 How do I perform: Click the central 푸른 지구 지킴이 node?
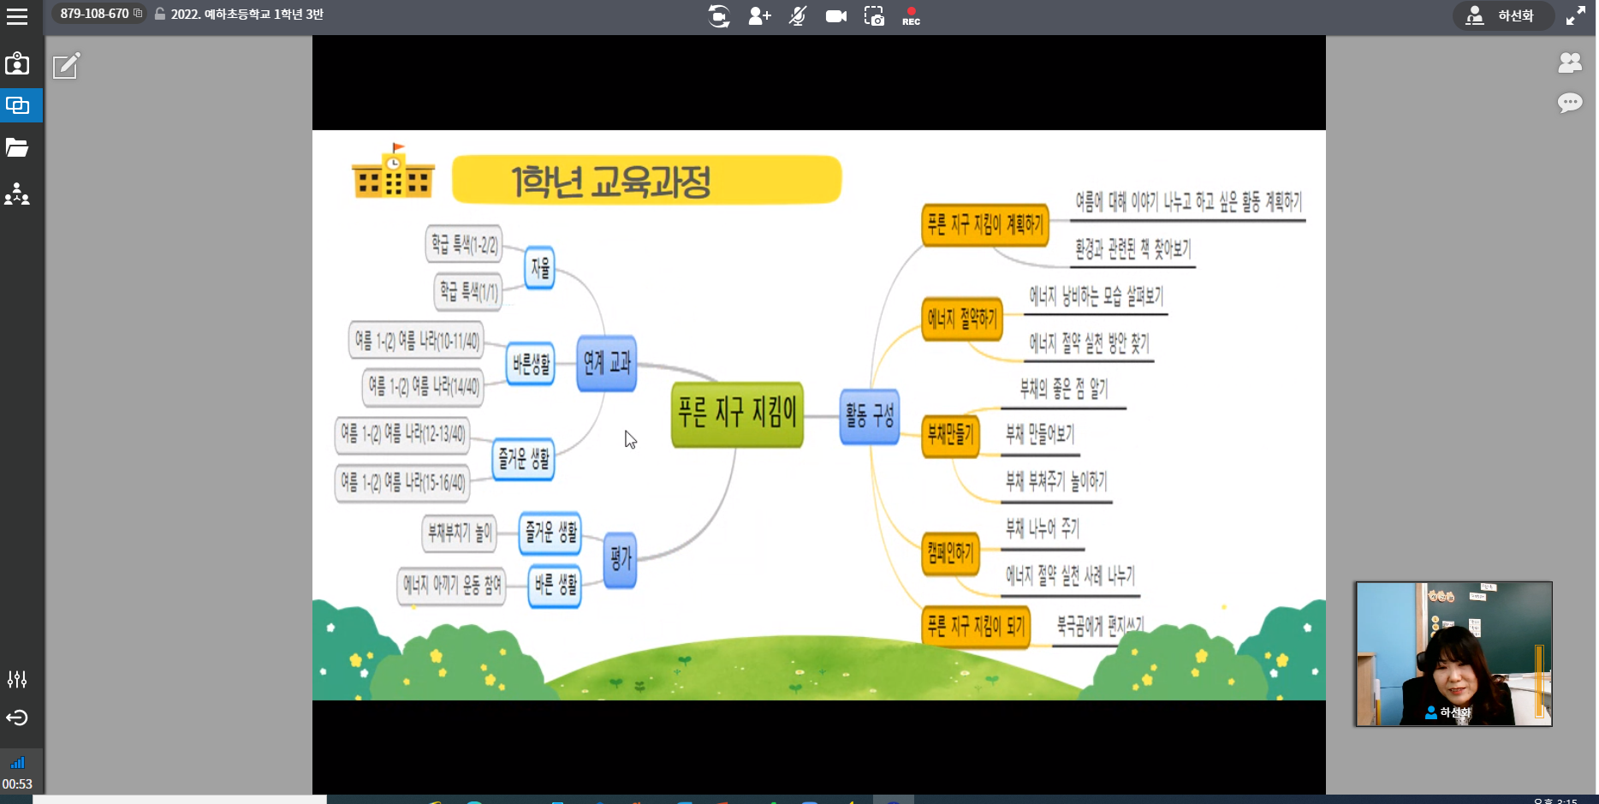click(x=737, y=414)
